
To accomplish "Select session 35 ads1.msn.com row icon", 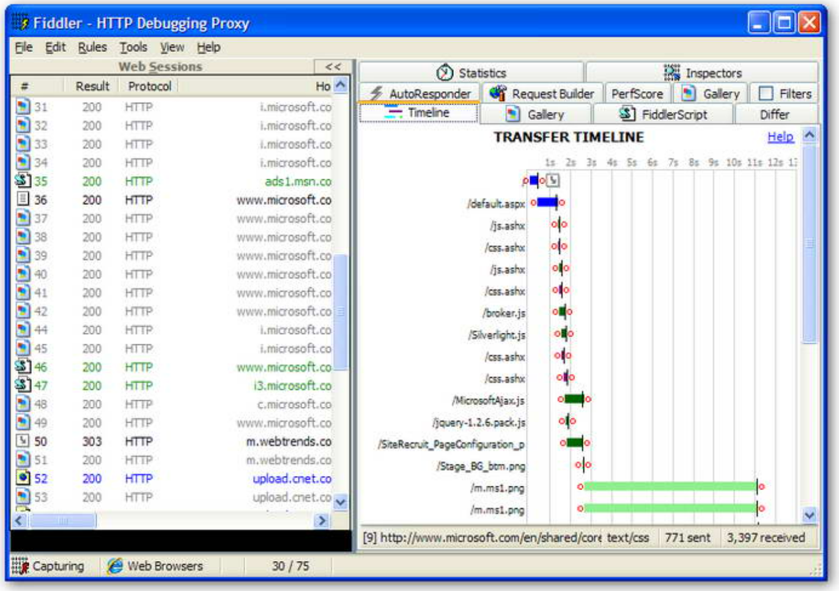I will click(x=23, y=180).
